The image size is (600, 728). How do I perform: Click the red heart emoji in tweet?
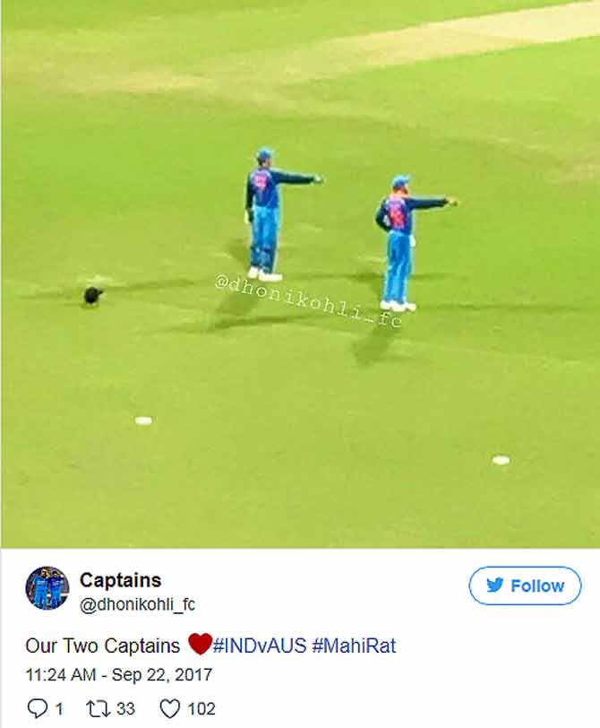[201, 644]
